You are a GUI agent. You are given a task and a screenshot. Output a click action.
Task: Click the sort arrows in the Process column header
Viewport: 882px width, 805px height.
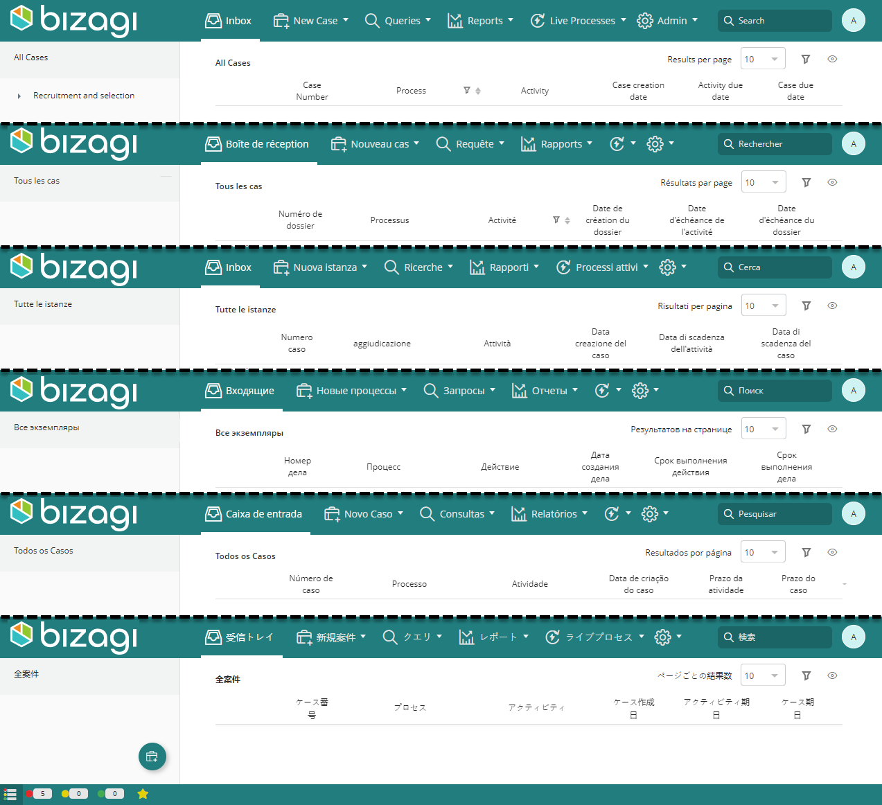pos(478,91)
